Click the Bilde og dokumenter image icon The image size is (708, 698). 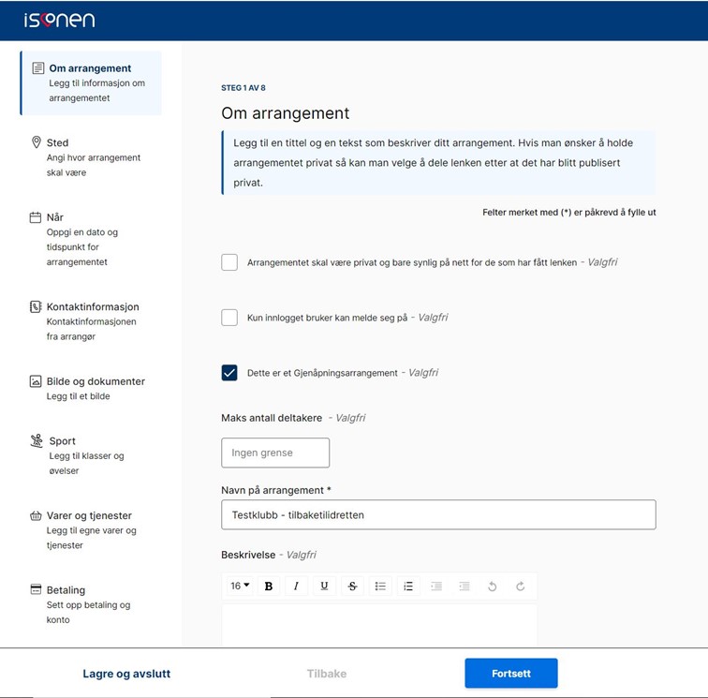(x=36, y=381)
